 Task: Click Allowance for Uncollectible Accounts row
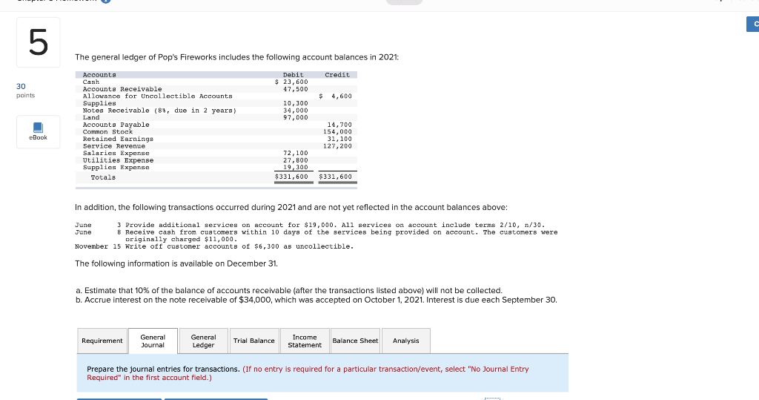click(x=157, y=96)
